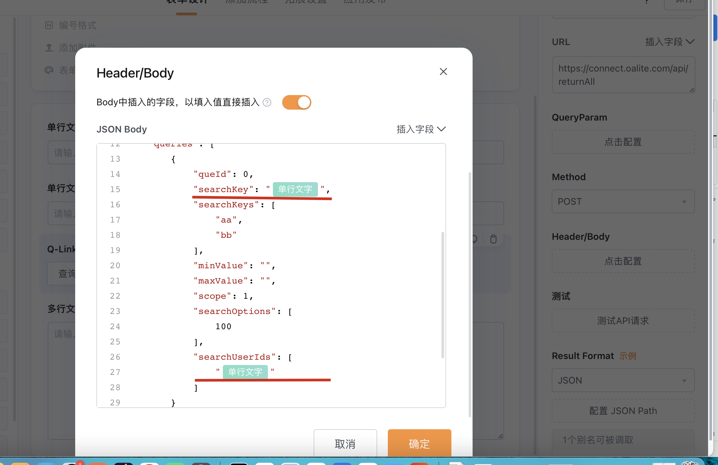718x465 pixels.
Task: Close the Header/Body dialog
Action: 443,72
